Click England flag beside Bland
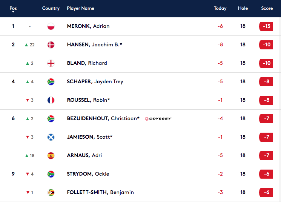The width and height of the screenshot is (281, 202). point(51,63)
